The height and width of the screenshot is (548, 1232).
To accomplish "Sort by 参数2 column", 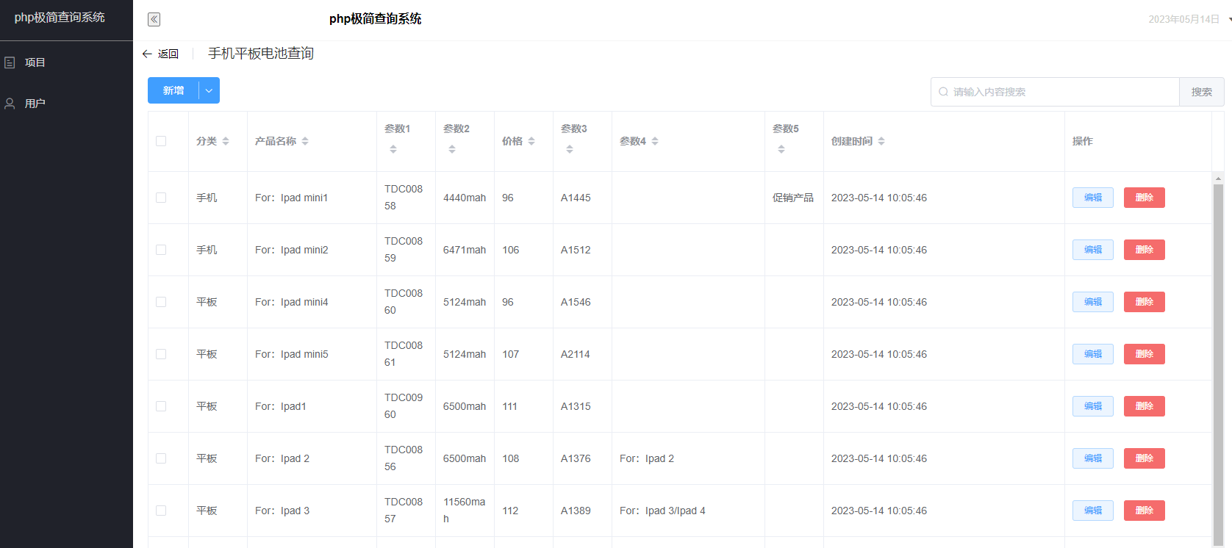I will click(452, 149).
